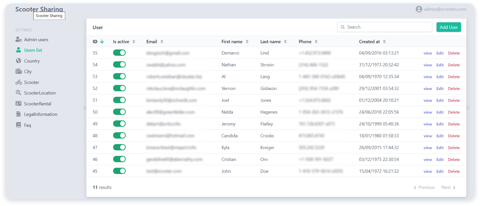Open LegalInformation section

tap(41, 114)
